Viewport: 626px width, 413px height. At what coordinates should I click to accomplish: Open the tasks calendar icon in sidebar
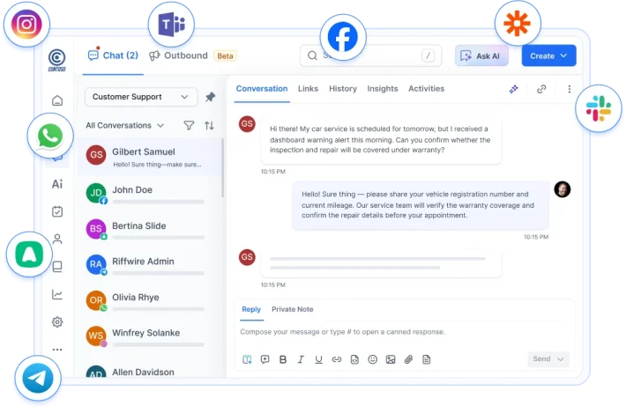(x=57, y=211)
